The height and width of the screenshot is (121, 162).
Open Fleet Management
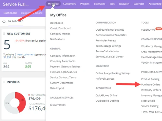coord(152,57)
